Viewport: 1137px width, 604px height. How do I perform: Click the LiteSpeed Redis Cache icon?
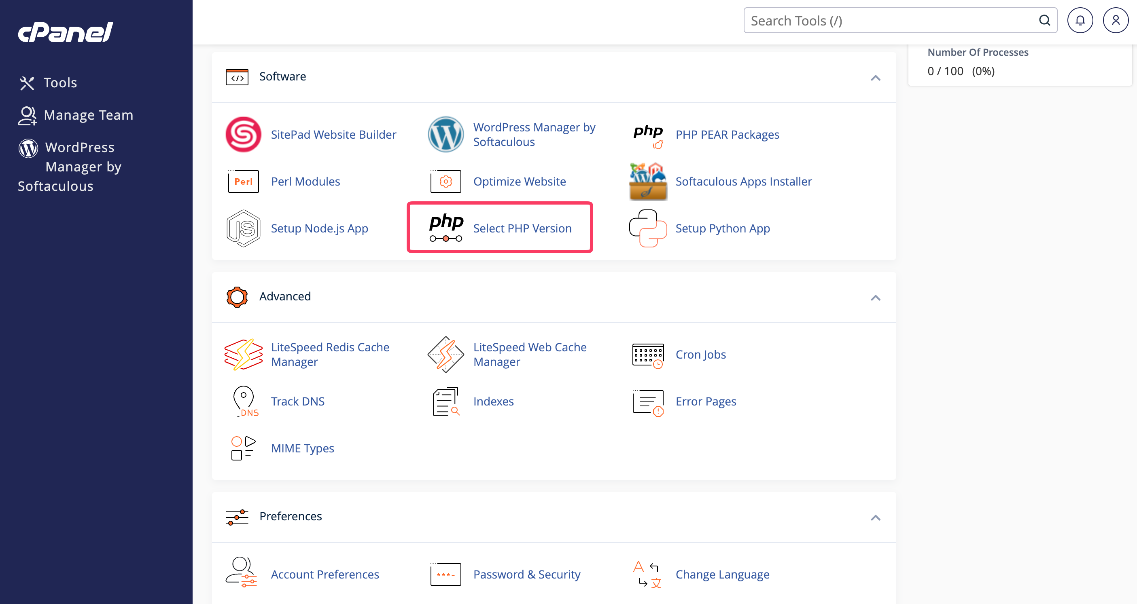point(243,355)
